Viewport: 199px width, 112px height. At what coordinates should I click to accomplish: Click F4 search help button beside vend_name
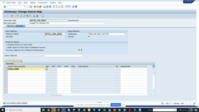(47, 69)
